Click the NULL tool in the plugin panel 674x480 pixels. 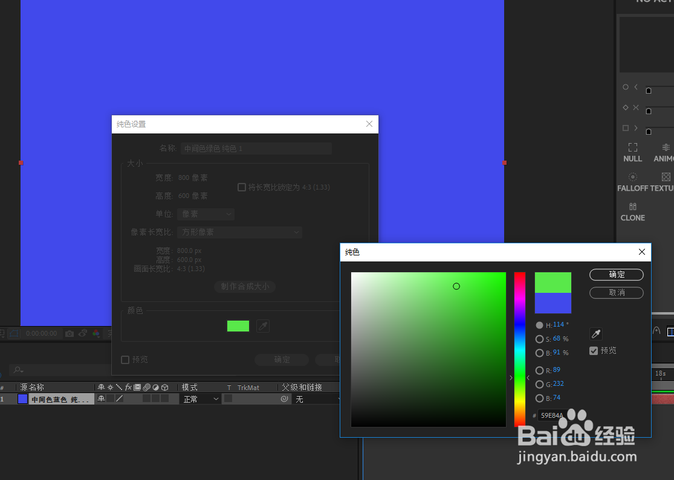pos(633,152)
